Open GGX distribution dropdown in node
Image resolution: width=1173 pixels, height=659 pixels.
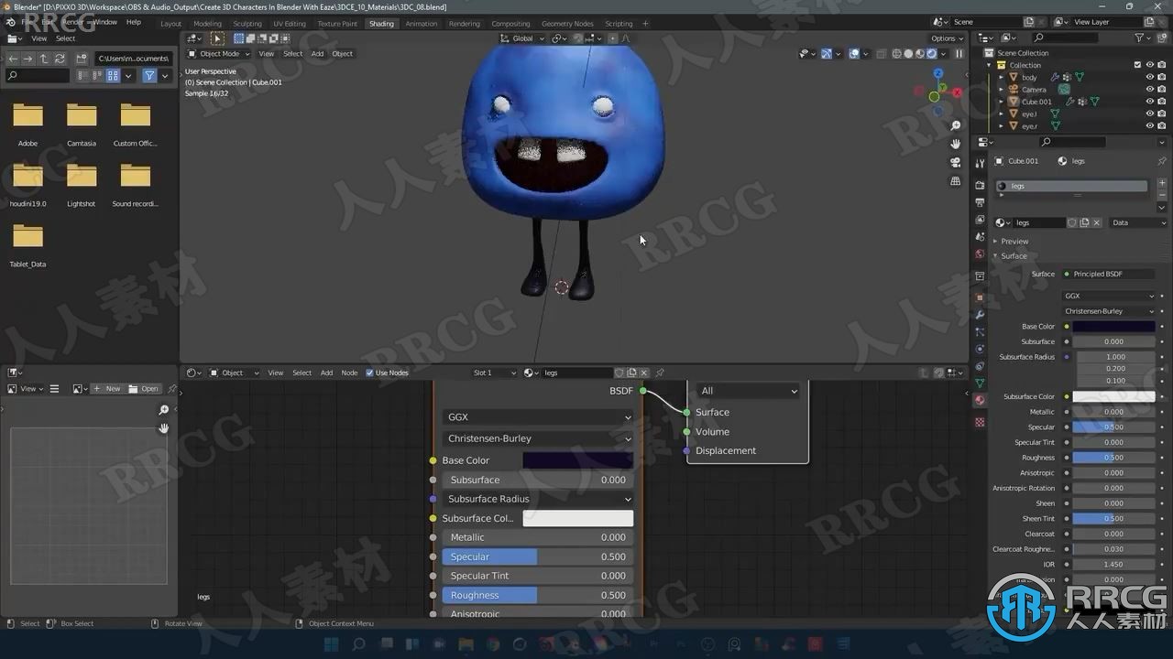(538, 416)
